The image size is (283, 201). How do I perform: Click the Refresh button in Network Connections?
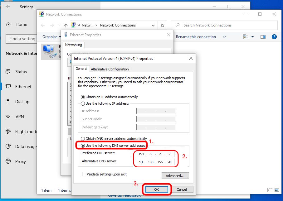point(162,25)
